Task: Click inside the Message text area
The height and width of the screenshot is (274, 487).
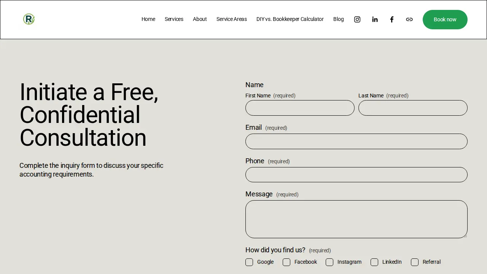Action: click(356, 219)
